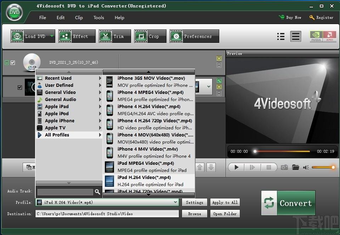Switch to detailed view mode icon
The height and width of the screenshot is (235, 340).
point(295,37)
